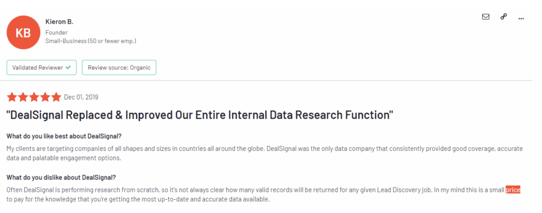Click the Review source: Organic badge
The image size is (542, 213).
(x=119, y=68)
